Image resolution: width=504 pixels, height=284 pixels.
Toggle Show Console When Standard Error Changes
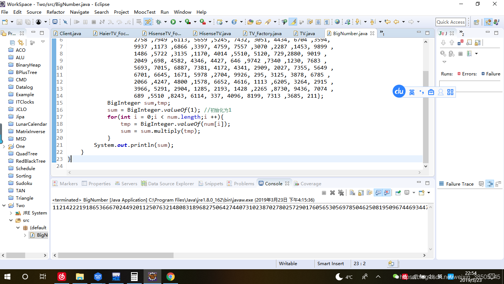point(387,193)
